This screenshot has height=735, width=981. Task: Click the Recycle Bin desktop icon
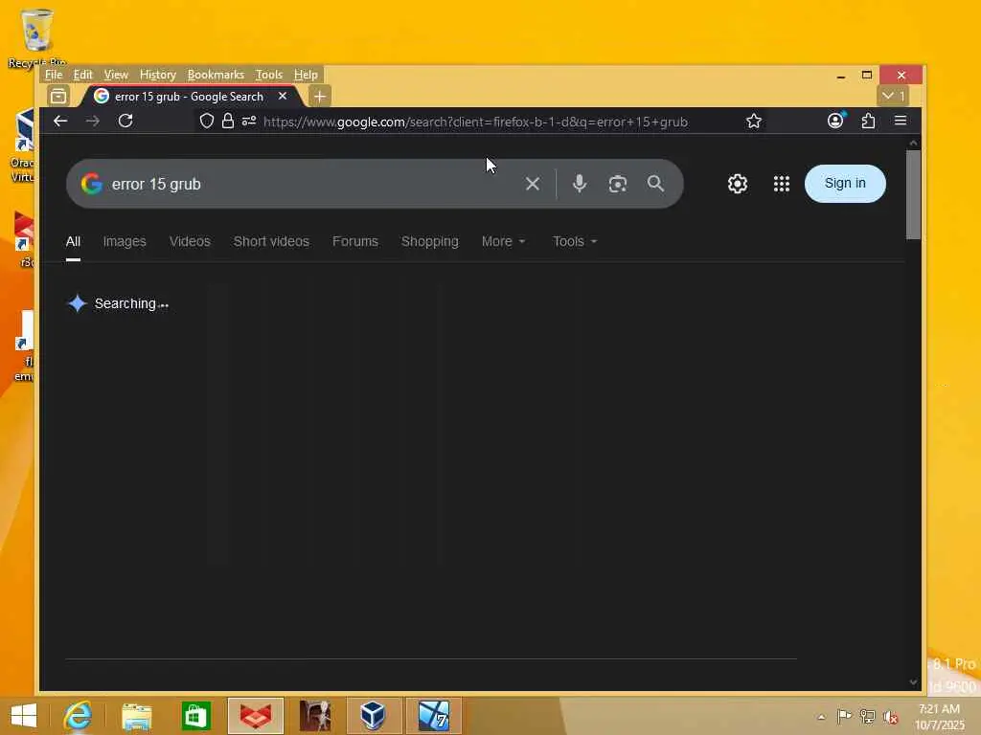coord(37,37)
